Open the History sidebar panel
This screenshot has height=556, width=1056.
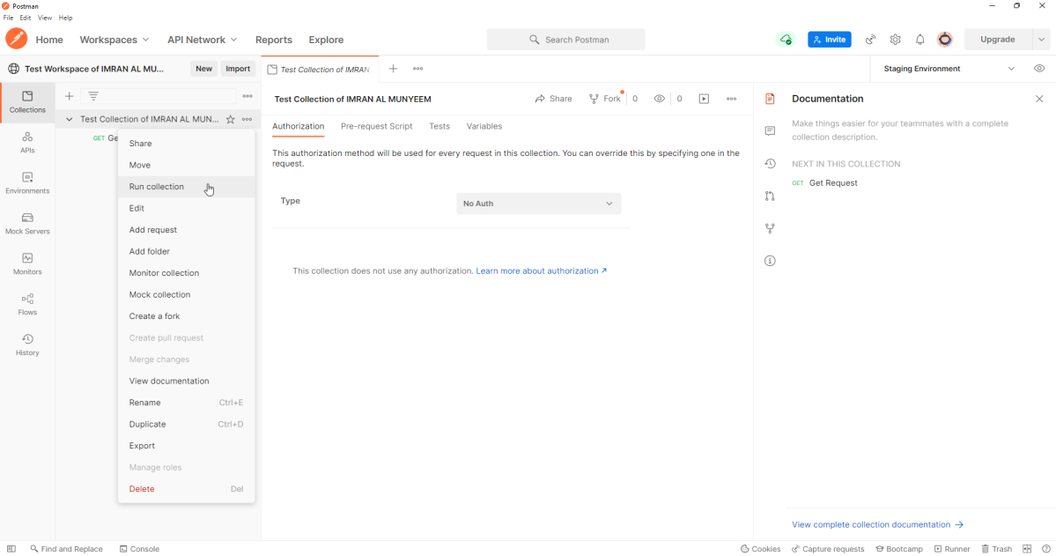click(x=27, y=345)
